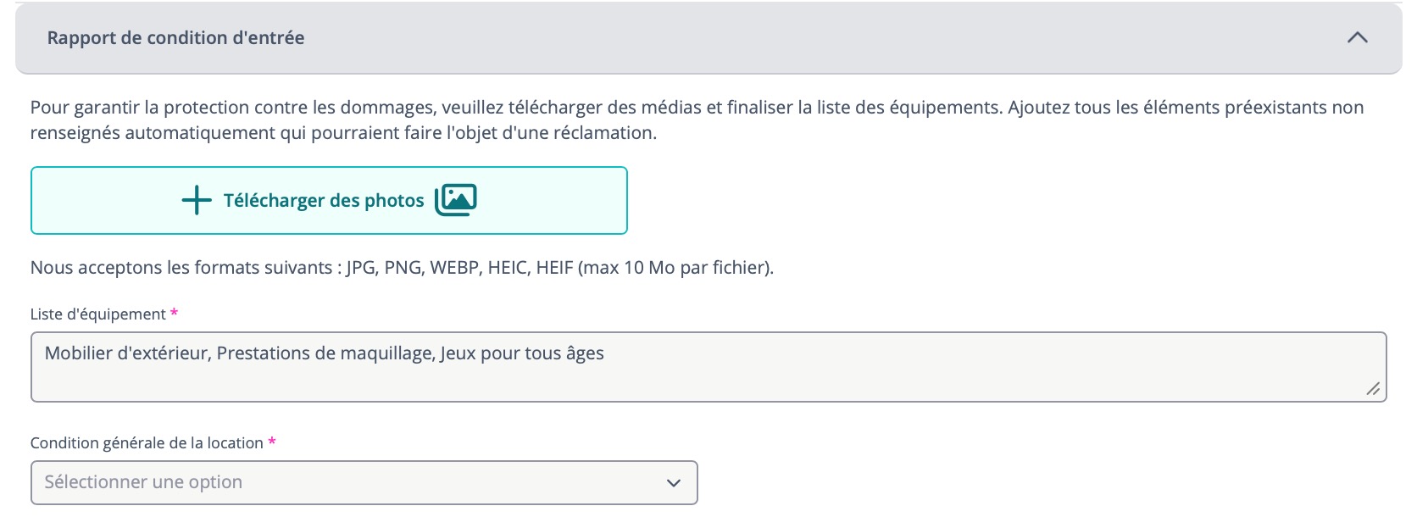Open the Condition générale dropdown arrow
Viewport: 1417px width, 517px height.
coord(674,483)
